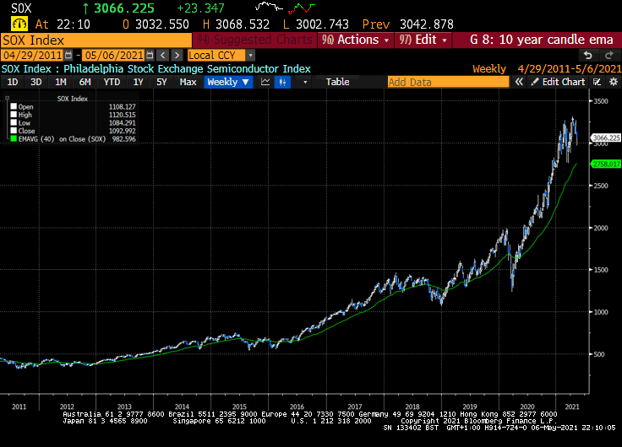The image size is (622, 447).
Task: Select the 1Y range tab
Action: (x=138, y=82)
